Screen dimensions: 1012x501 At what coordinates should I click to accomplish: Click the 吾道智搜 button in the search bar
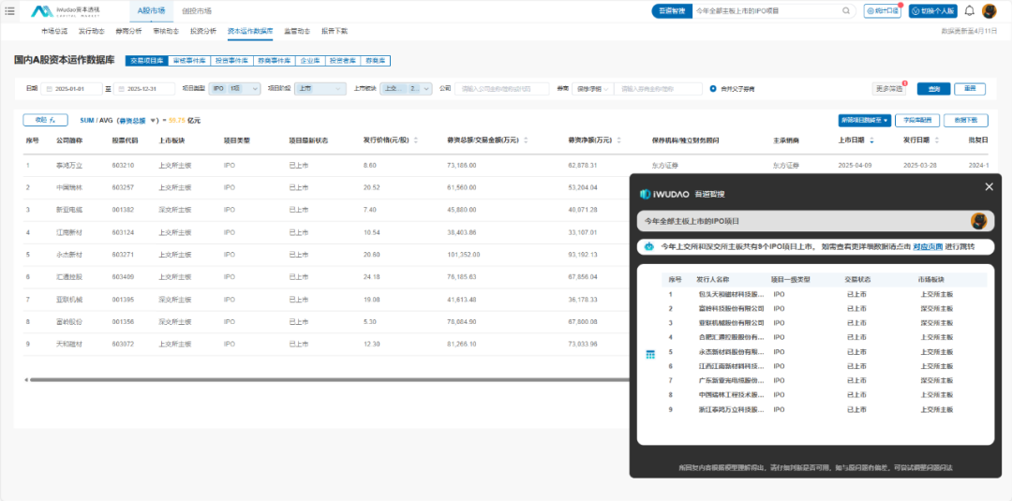[671, 11]
